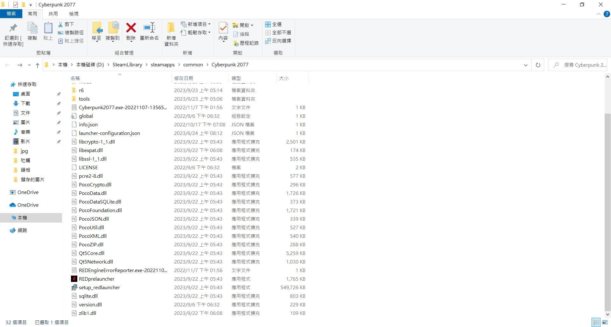Expand the New Item (新增項目) dropdown
This screenshot has width=611, height=327.
click(209, 24)
